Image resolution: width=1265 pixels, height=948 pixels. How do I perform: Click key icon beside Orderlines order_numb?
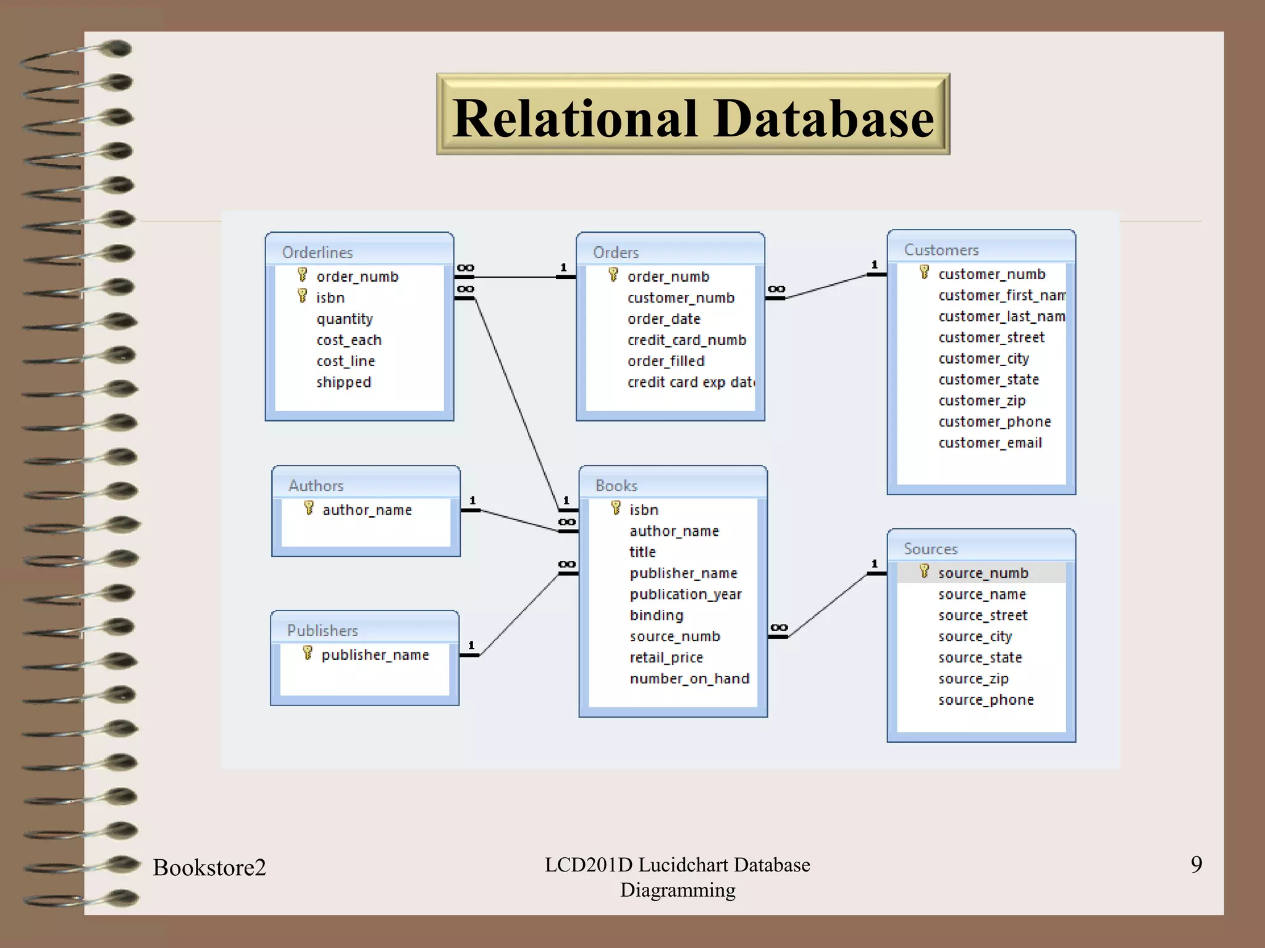[x=302, y=275]
